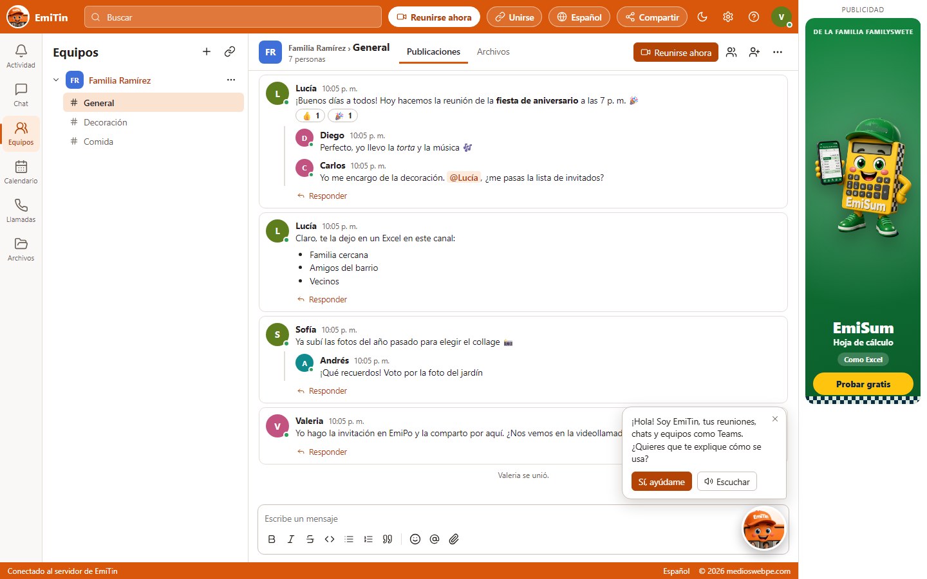927x579 pixels.
Task: Click the link icon beside Equipos heading
Action: [x=230, y=51]
